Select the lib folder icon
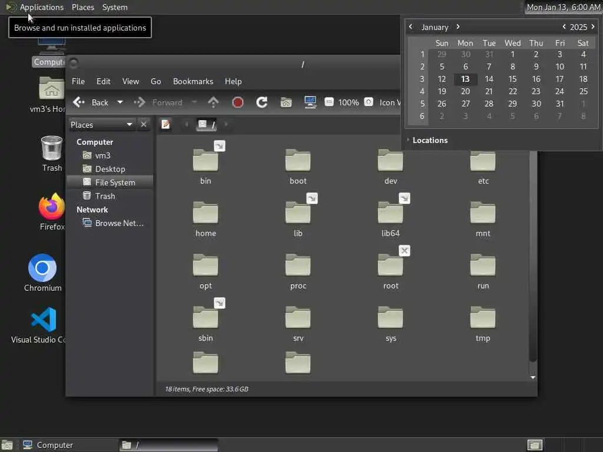Viewport: 603px width, 452px height. (x=298, y=212)
